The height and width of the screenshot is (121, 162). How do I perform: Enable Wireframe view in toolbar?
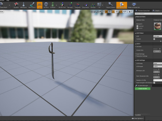pos(24,5)
